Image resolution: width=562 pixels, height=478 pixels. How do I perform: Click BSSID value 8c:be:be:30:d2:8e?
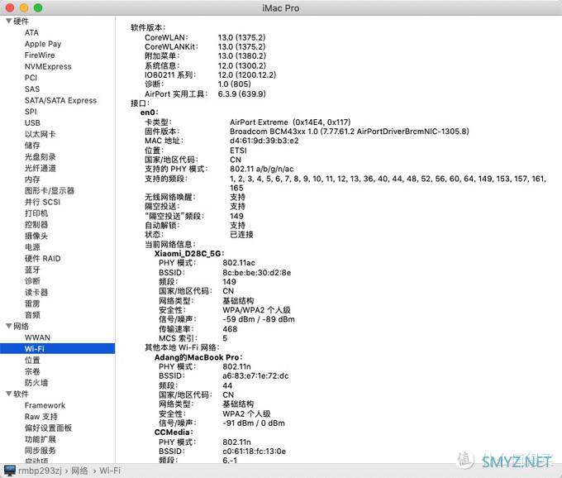tap(257, 273)
